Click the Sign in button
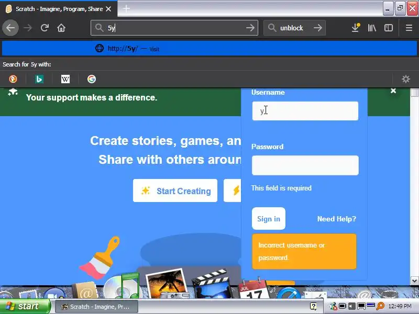The width and height of the screenshot is (419, 314). pos(269,219)
